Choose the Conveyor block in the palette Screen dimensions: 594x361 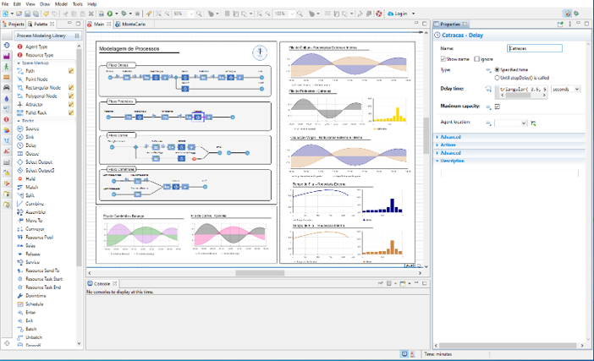[36, 231]
